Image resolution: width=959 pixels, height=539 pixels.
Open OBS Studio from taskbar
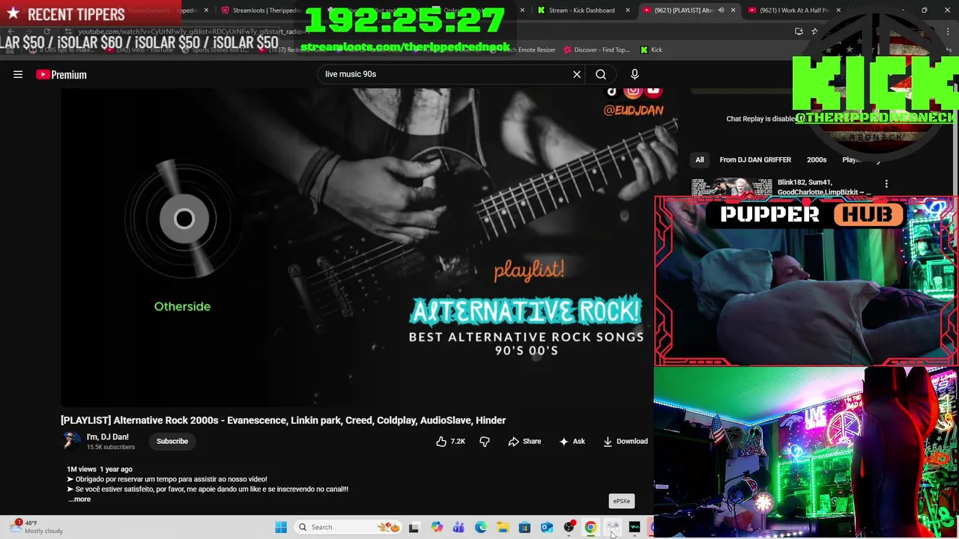pos(569,527)
